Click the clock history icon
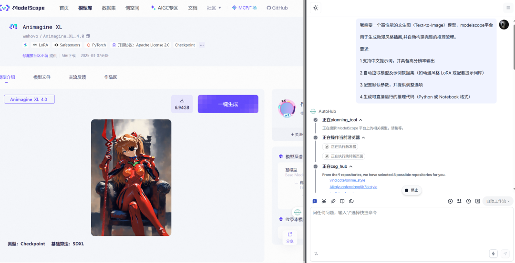The image size is (515, 263). (x=469, y=201)
